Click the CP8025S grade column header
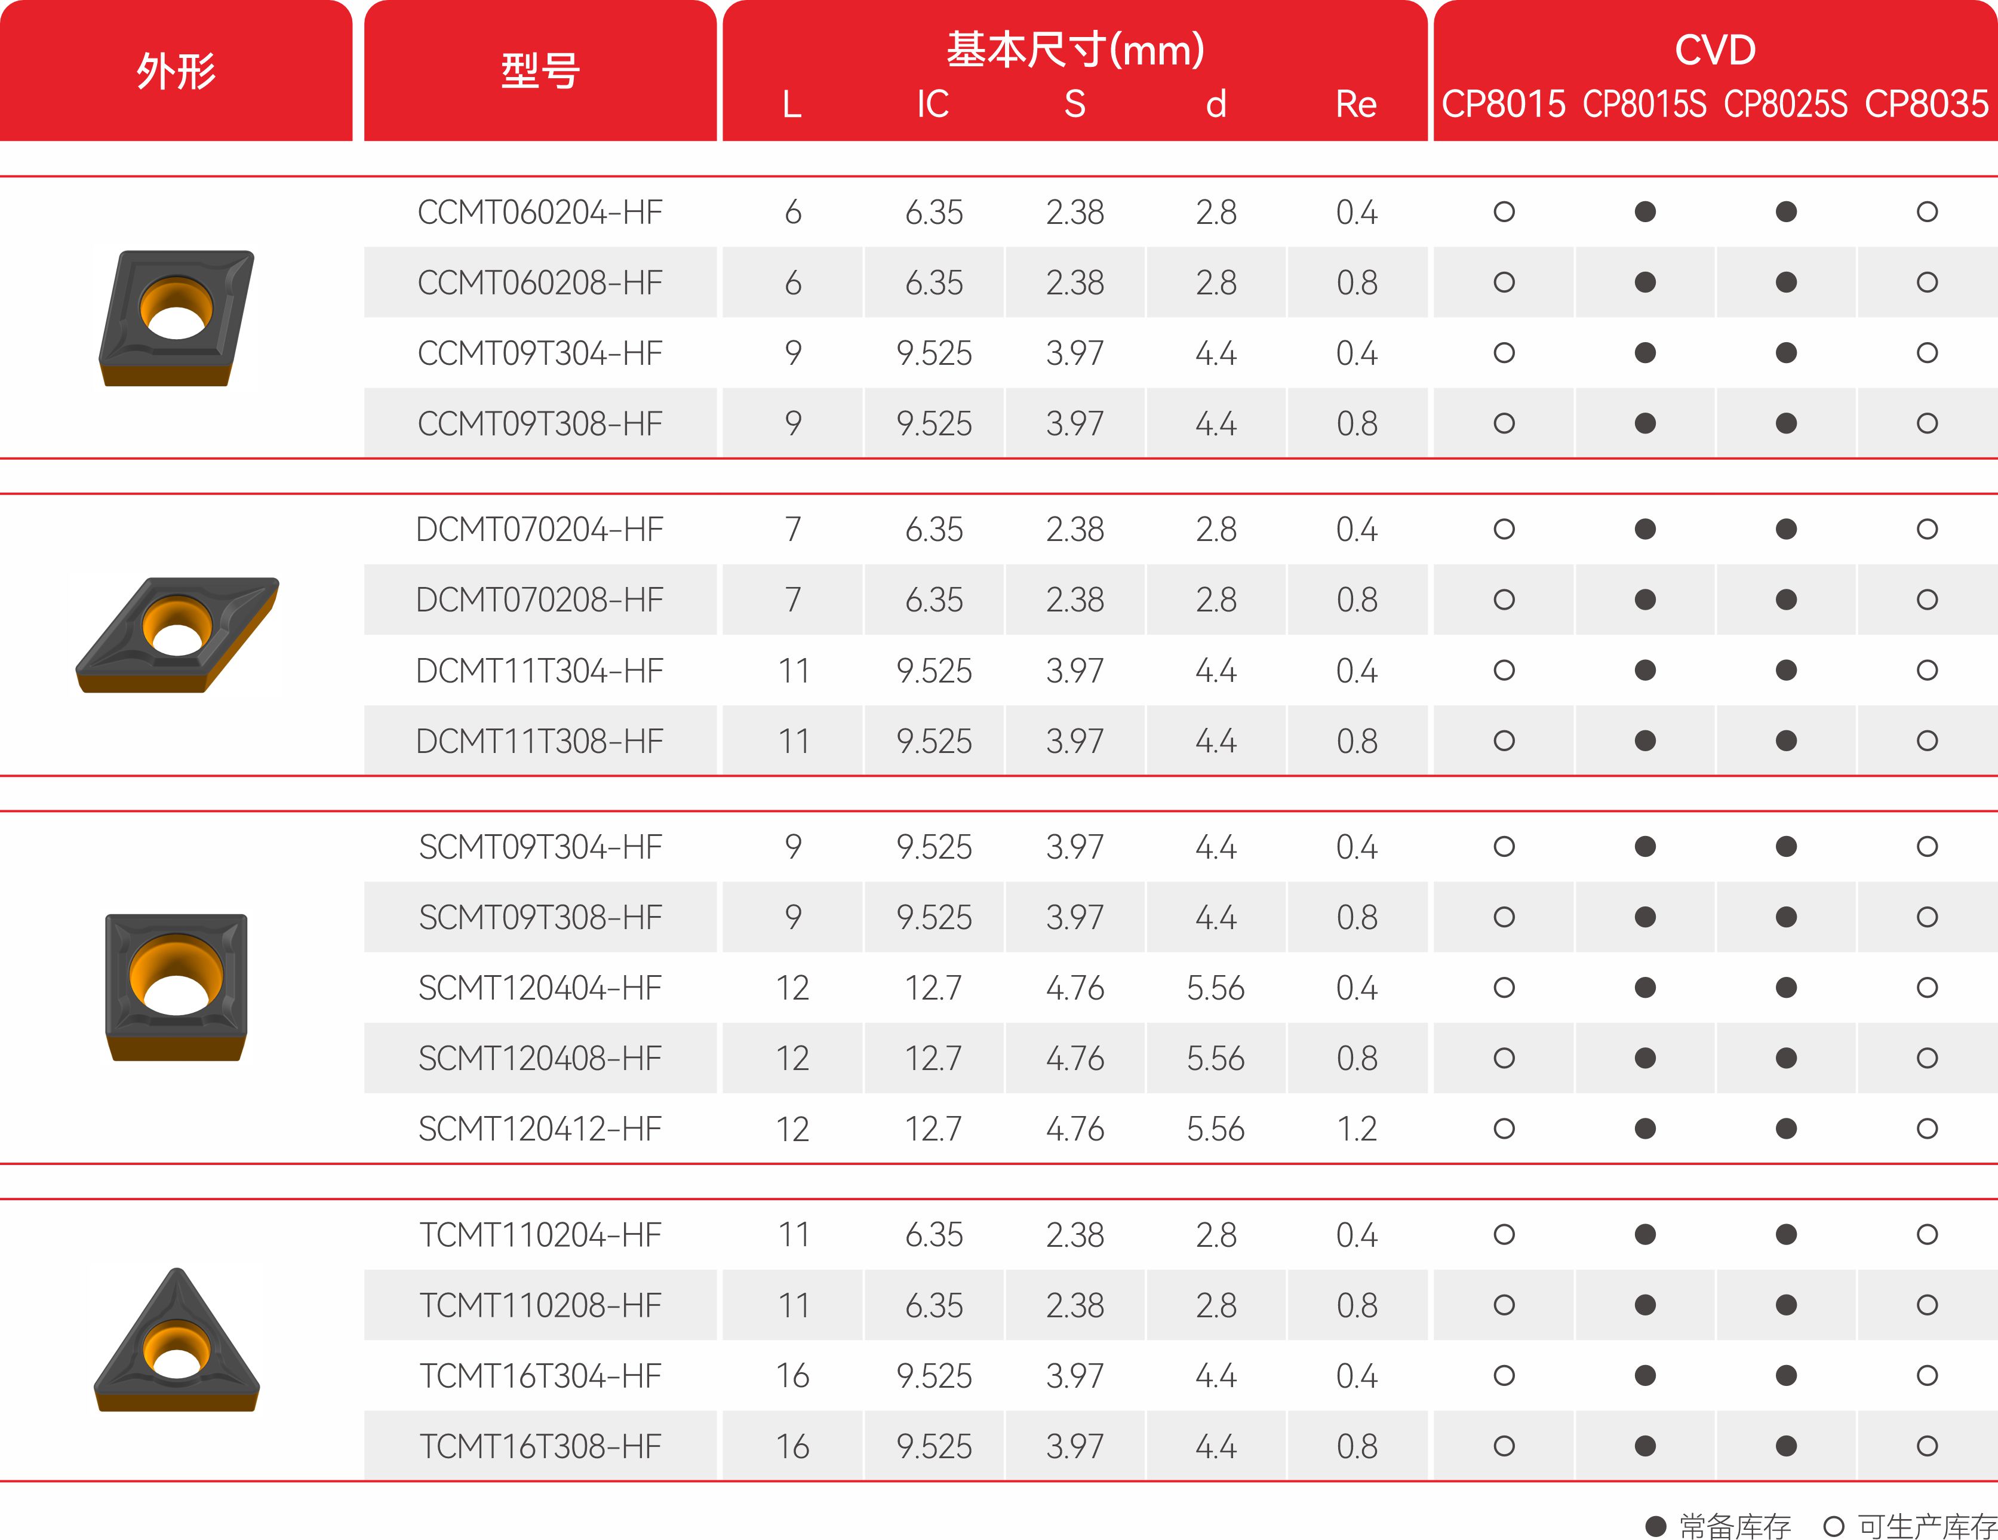Image resolution: width=1998 pixels, height=1540 pixels. click(x=1786, y=103)
